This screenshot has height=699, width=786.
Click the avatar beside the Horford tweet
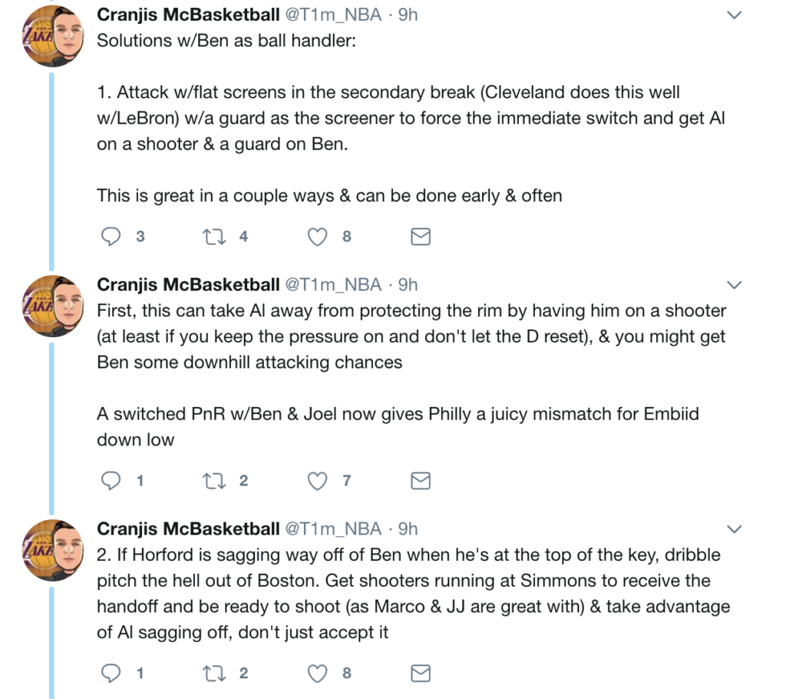coord(51,551)
